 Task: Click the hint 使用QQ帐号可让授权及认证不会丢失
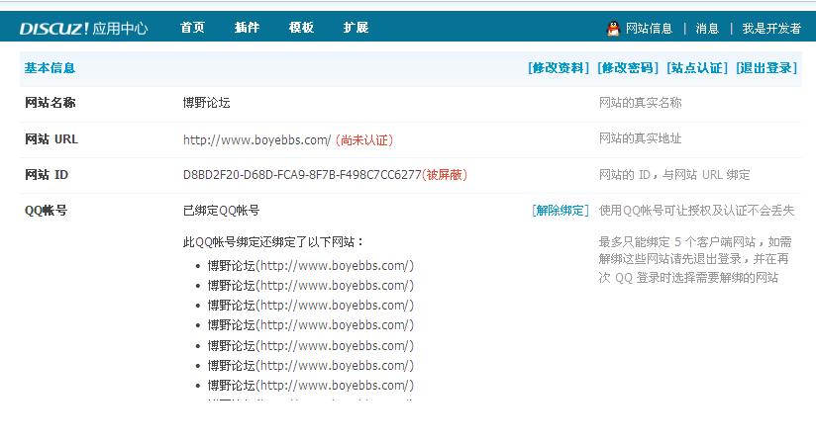tap(697, 211)
